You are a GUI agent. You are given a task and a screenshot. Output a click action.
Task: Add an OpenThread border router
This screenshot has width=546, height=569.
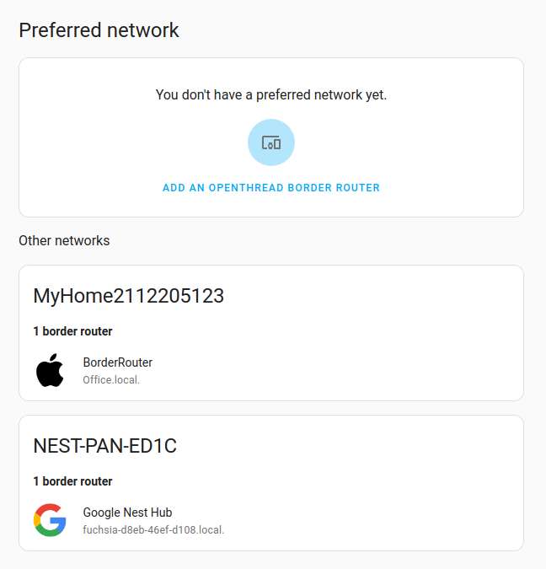coord(271,188)
